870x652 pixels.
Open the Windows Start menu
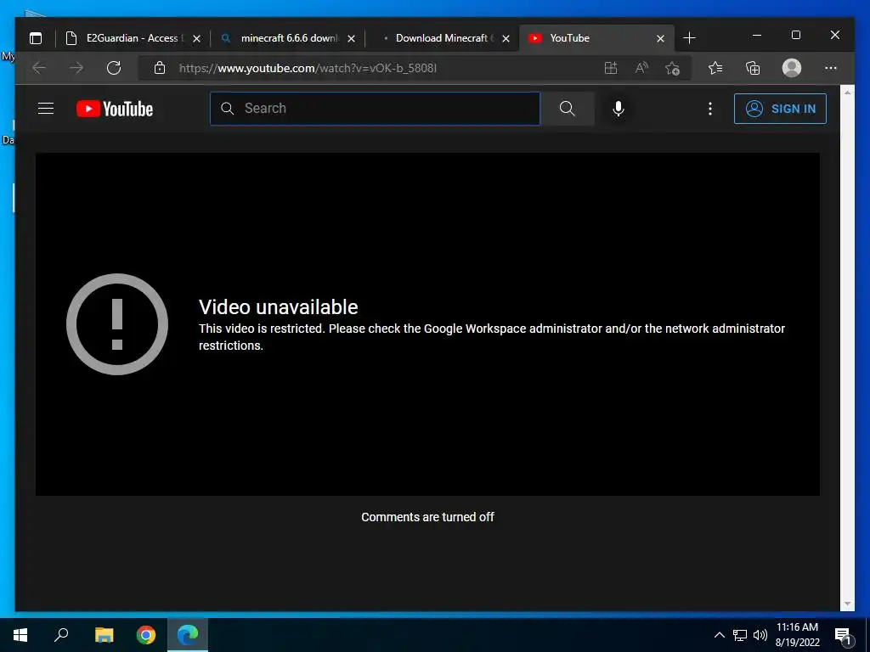click(x=20, y=635)
